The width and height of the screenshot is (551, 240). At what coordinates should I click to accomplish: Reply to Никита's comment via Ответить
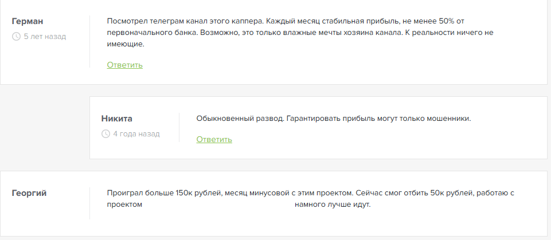tap(214, 139)
